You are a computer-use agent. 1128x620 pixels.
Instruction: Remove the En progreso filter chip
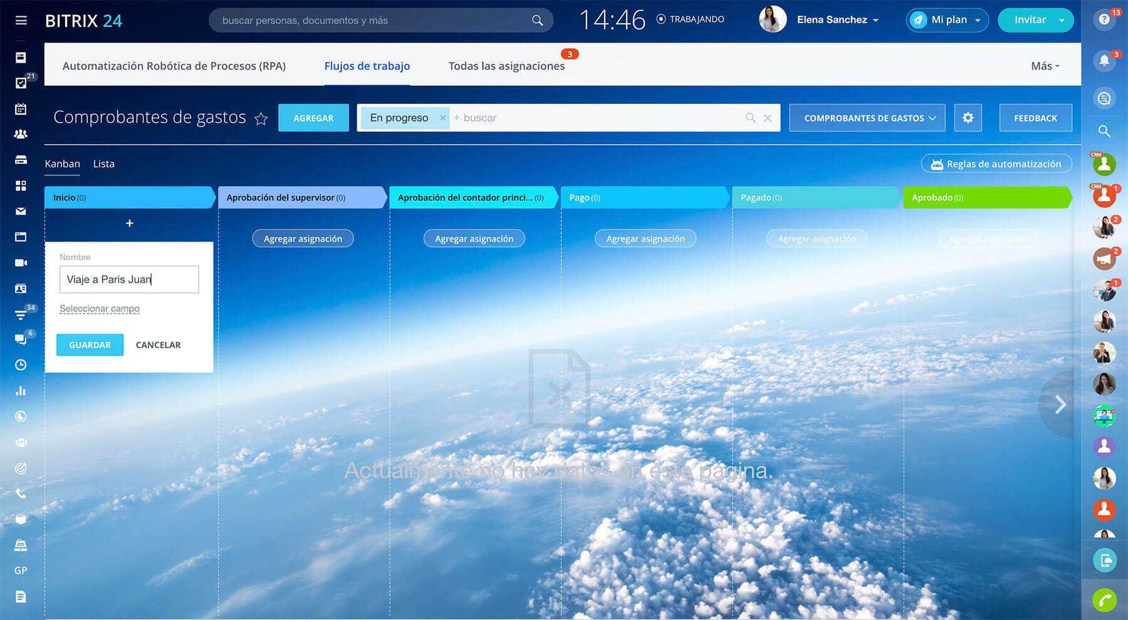pos(443,118)
